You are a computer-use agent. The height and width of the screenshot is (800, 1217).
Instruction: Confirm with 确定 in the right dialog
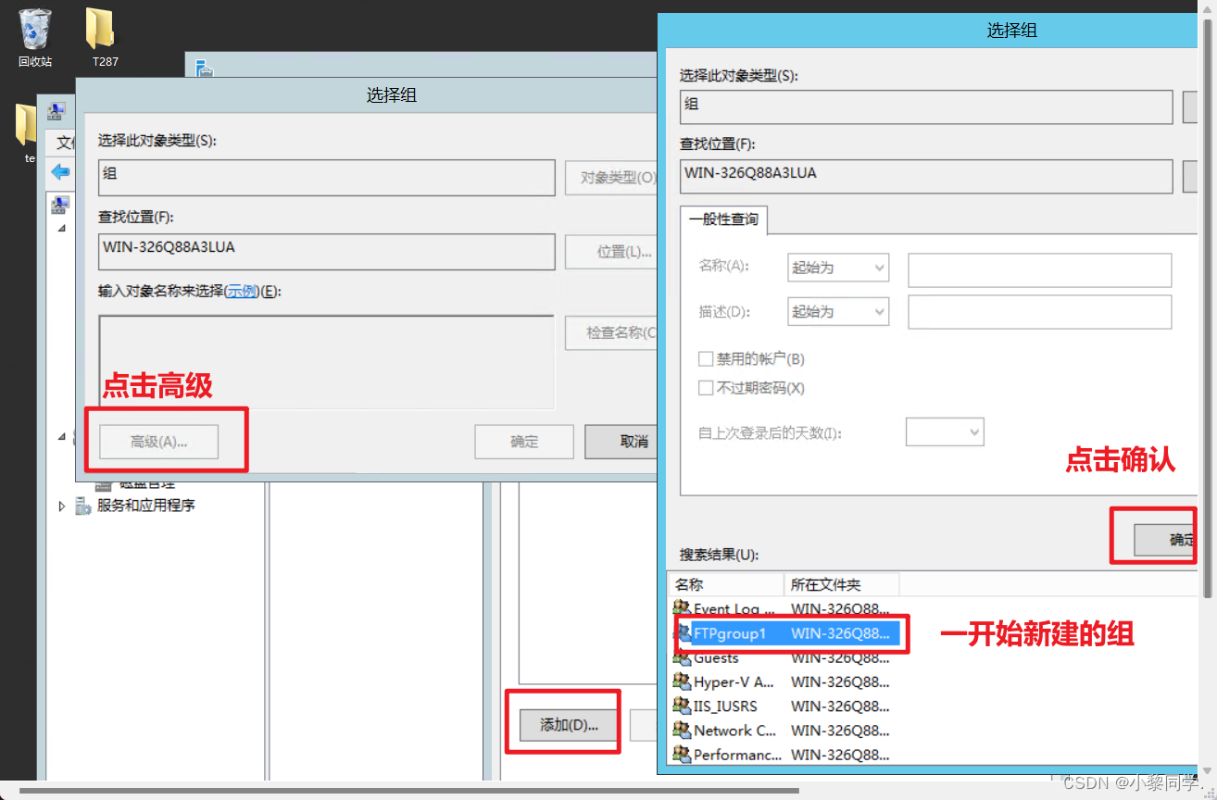tap(1165, 540)
